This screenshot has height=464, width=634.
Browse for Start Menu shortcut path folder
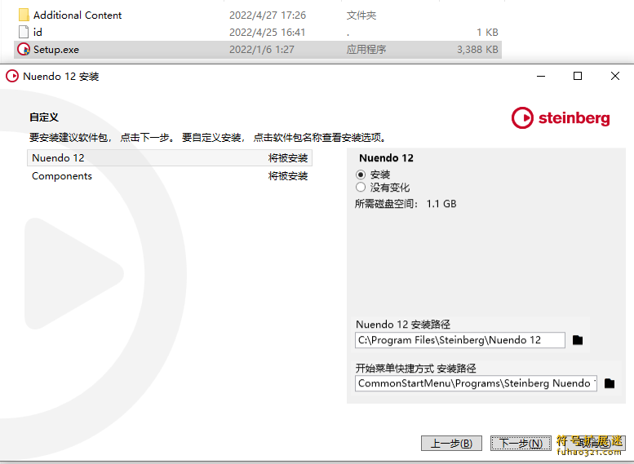click(610, 383)
